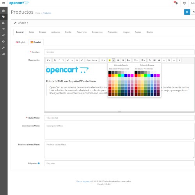Viewport: 195px width, 195px height.
Task: Insert an ordered list
Action: click(123, 60)
